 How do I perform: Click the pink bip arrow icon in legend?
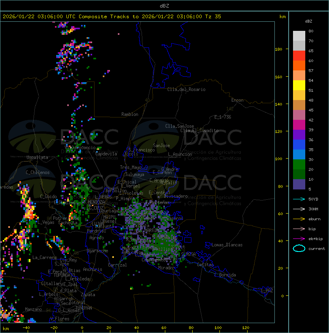coord(299,229)
